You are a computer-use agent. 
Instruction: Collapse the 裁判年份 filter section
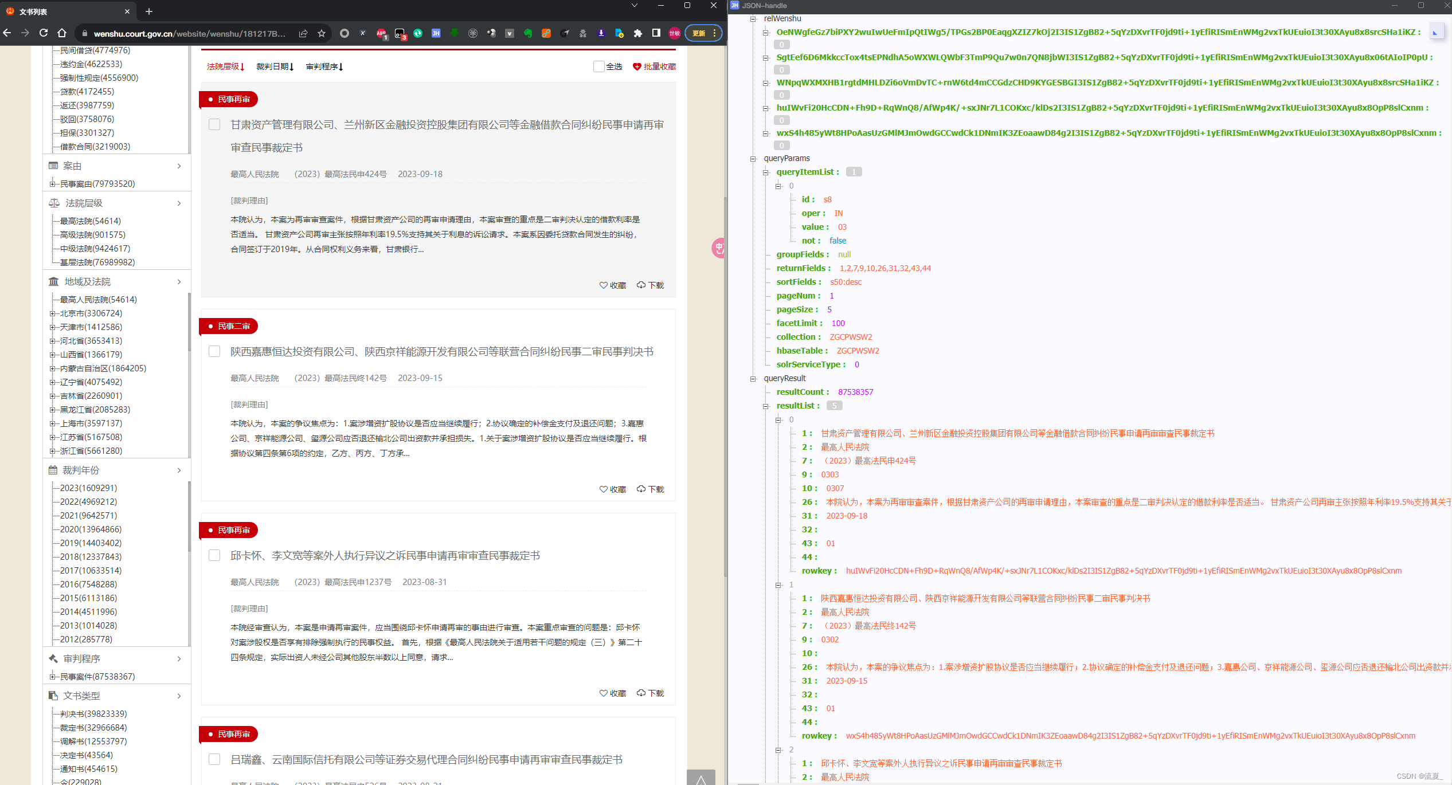(179, 470)
